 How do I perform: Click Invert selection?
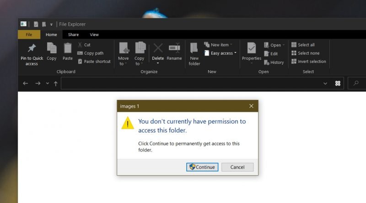pos(308,62)
